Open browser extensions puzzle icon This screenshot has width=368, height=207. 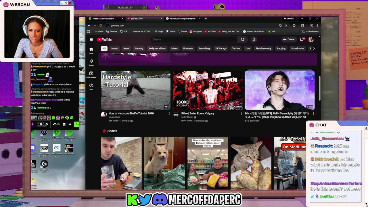click(294, 26)
